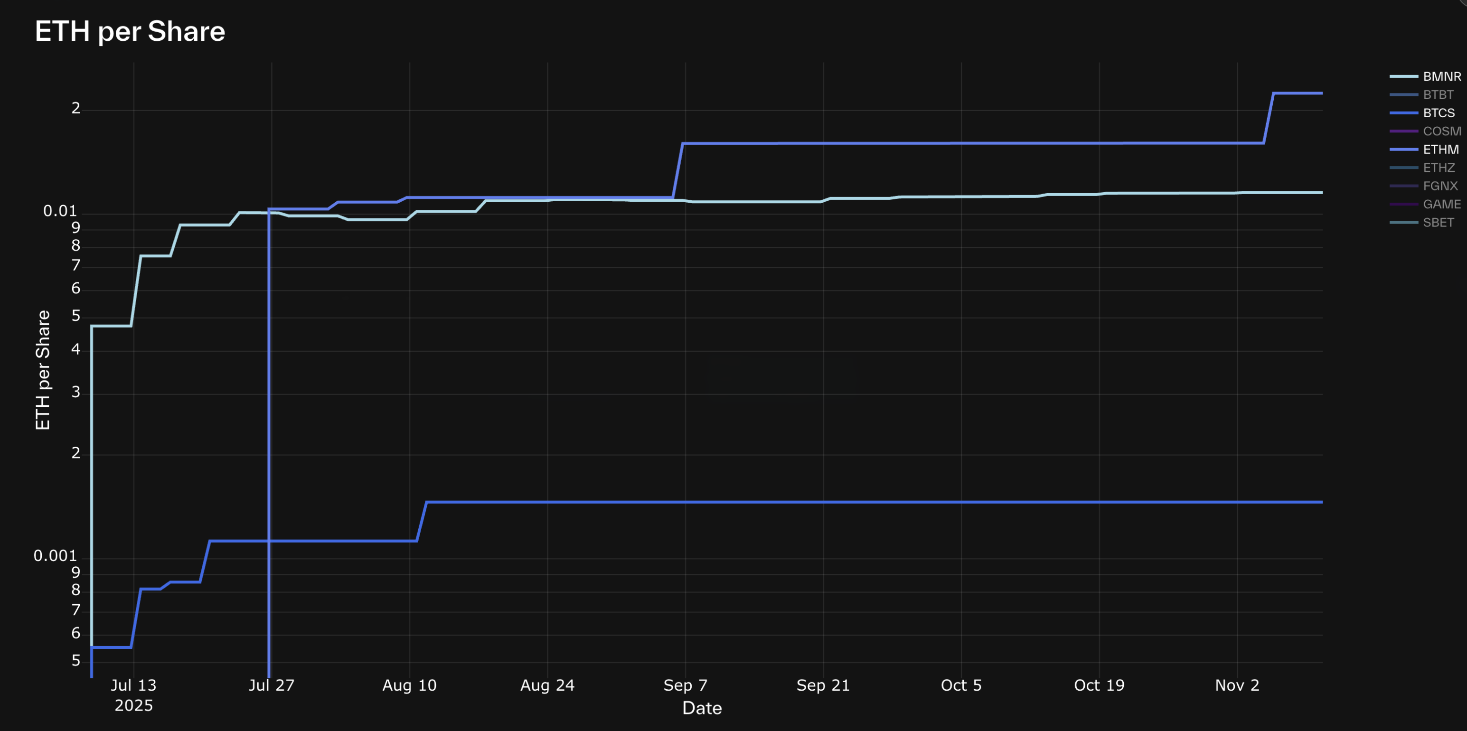Click the Date x-axis title

coord(702,708)
